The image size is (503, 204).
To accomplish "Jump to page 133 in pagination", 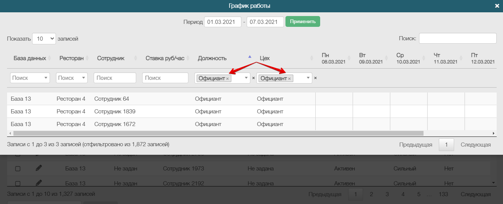I will (443, 194).
